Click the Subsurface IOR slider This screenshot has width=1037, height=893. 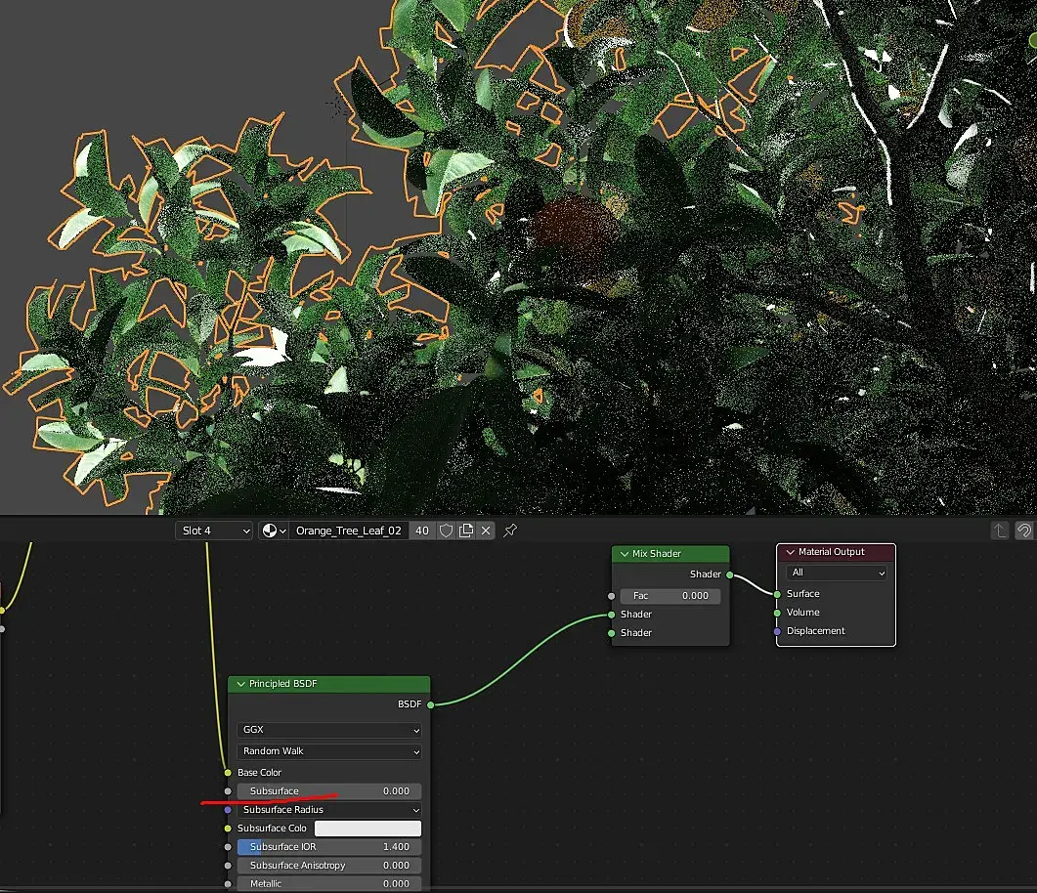point(328,847)
